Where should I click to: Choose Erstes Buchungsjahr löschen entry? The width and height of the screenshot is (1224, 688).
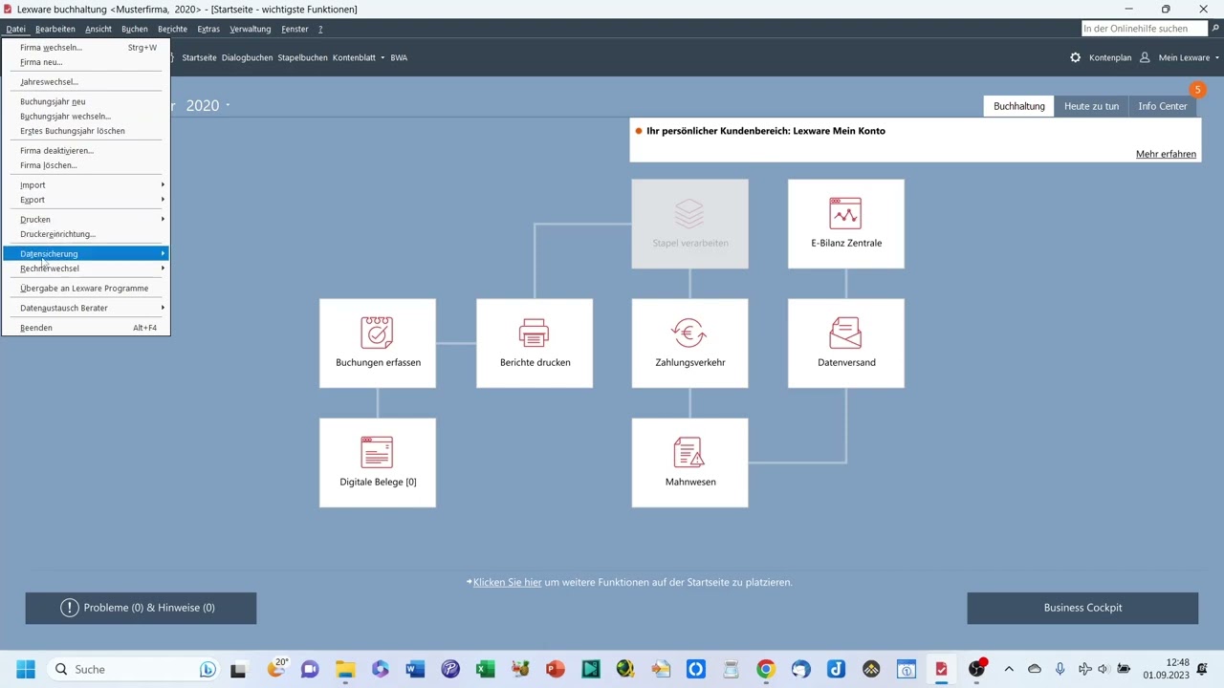point(86,131)
